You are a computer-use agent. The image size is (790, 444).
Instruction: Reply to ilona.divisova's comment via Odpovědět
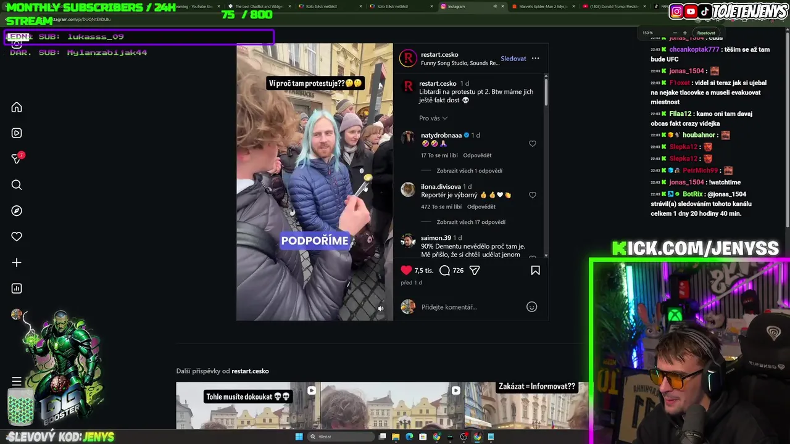tap(481, 207)
